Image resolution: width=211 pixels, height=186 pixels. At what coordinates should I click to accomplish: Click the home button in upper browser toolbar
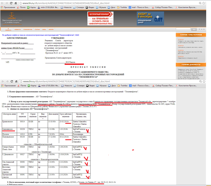16,3
